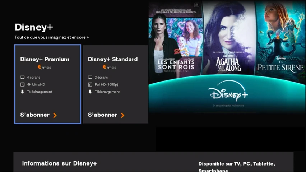The image size is (306, 172).
Task: Click the Premium plan Téléchargement download icon
Action: click(x=22, y=92)
